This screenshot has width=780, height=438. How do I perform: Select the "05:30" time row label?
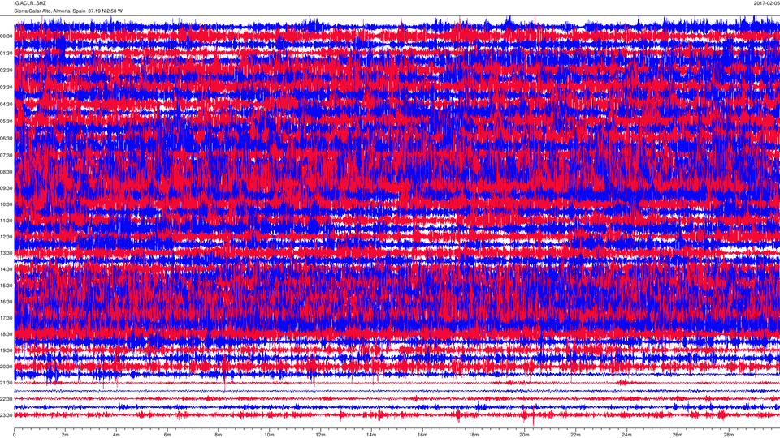click(6, 121)
